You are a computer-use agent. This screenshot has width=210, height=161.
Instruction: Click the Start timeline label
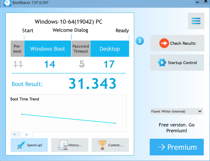[28, 30]
